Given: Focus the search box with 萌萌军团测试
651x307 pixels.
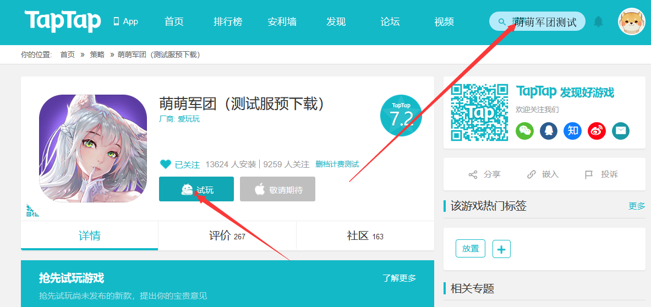Looking at the screenshot, I should pyautogui.click(x=537, y=21).
